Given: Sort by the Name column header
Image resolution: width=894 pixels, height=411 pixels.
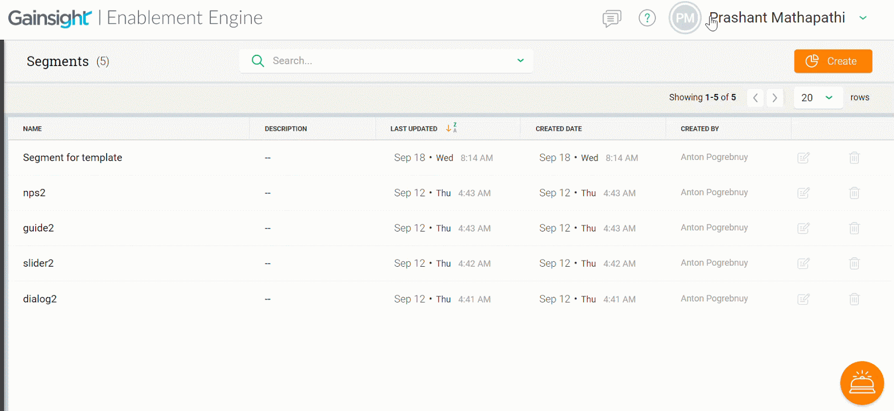Looking at the screenshot, I should pos(32,129).
